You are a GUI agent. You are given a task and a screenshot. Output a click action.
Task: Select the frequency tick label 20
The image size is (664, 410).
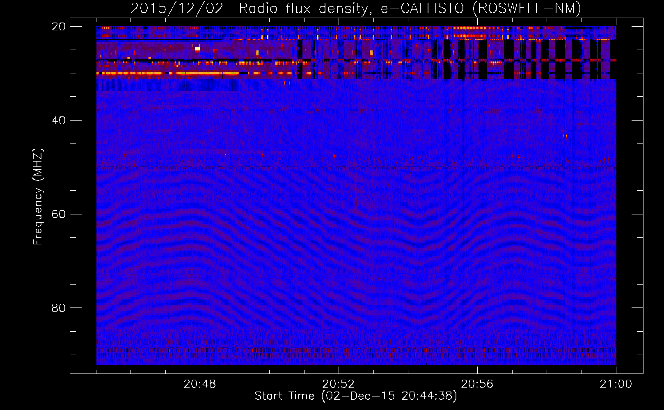pos(59,27)
